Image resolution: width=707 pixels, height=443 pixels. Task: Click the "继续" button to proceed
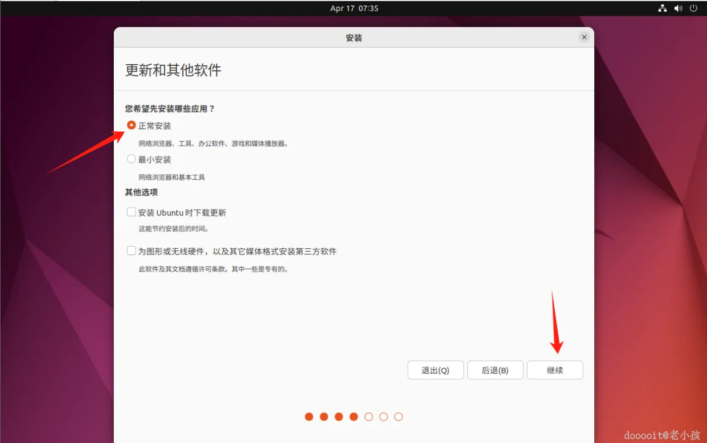coord(555,370)
